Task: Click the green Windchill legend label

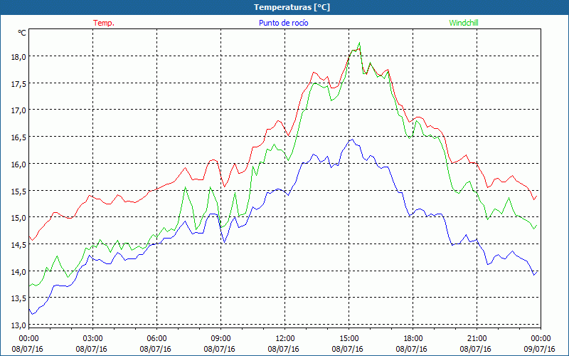Action: [x=464, y=23]
